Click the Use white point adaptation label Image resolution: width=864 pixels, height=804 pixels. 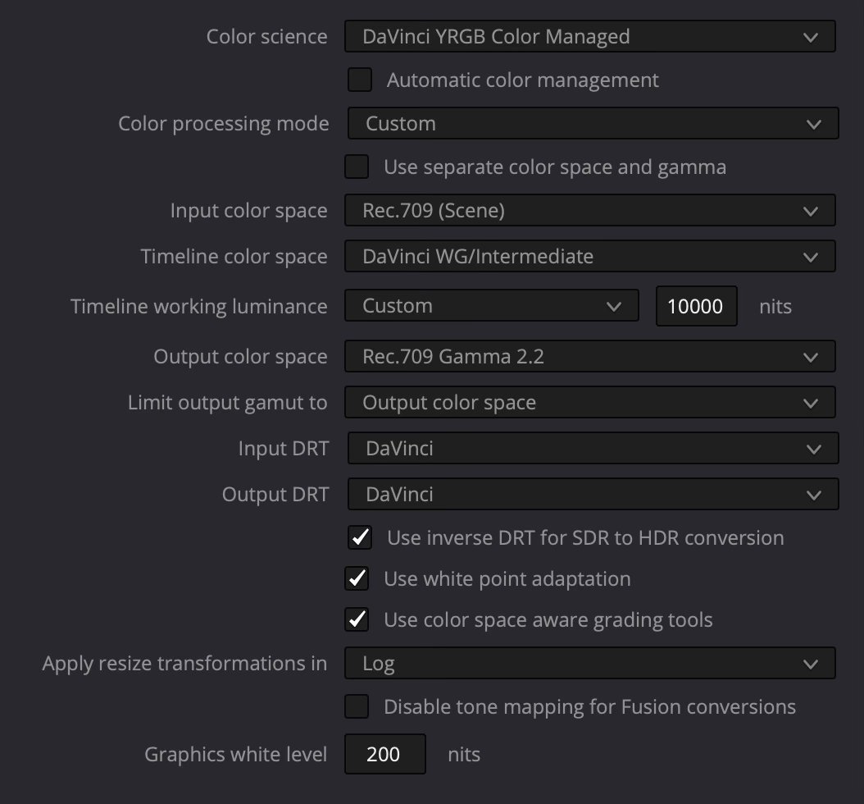pos(507,579)
